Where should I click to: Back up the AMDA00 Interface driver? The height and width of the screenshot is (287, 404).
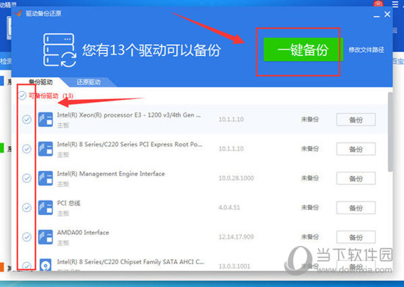pos(356,237)
